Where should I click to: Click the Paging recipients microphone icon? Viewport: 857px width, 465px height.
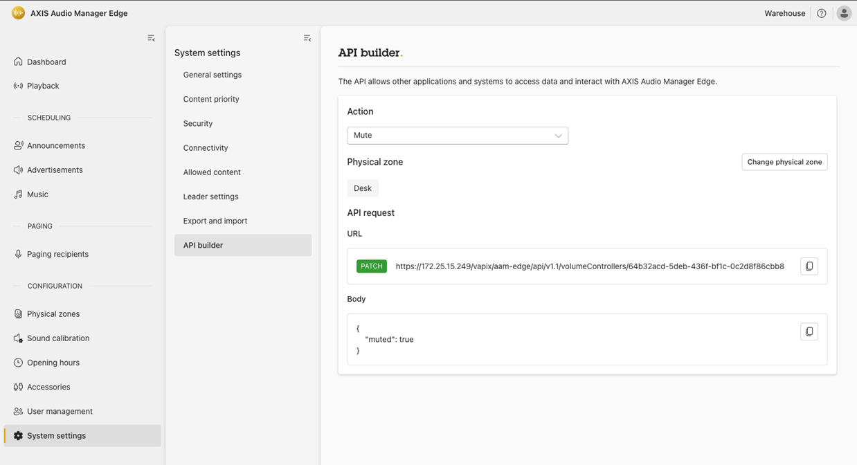(x=18, y=254)
